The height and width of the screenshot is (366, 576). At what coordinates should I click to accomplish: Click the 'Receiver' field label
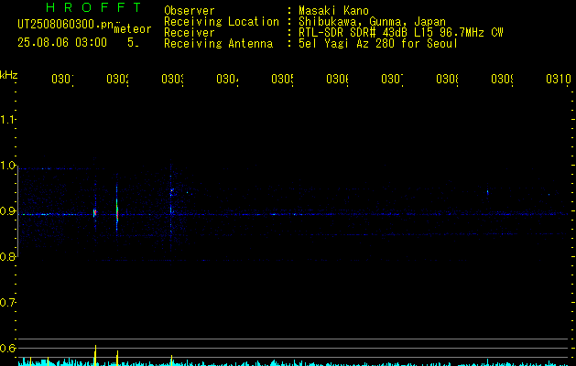[190, 33]
